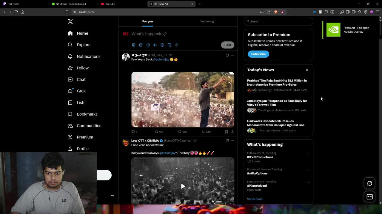Open the #KiaraAdvani trend
382x214 pixels.
(x=257, y=185)
